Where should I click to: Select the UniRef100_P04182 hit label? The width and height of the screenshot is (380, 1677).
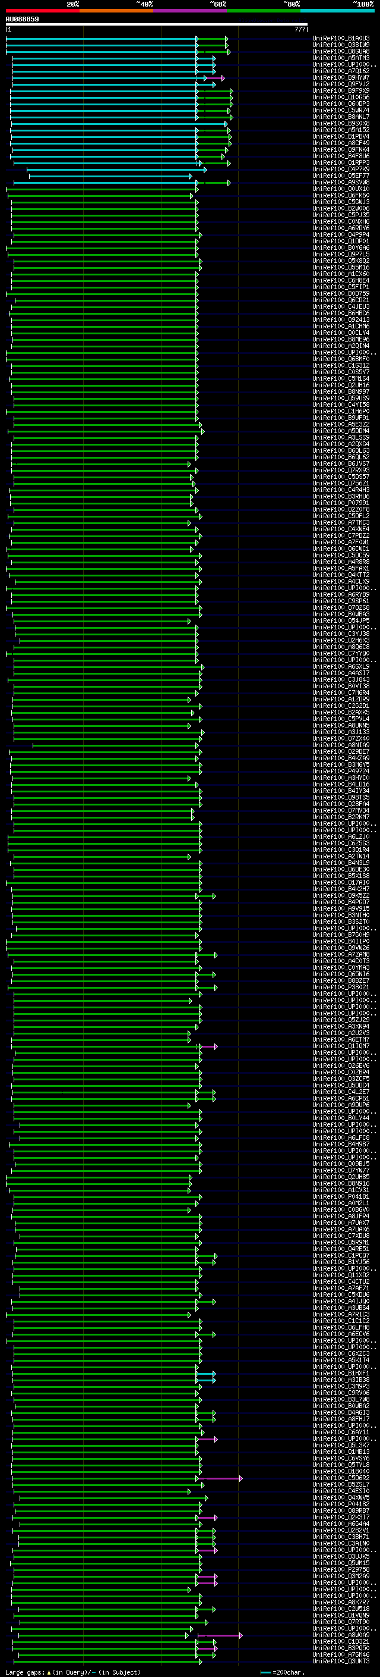pyautogui.click(x=341, y=1504)
